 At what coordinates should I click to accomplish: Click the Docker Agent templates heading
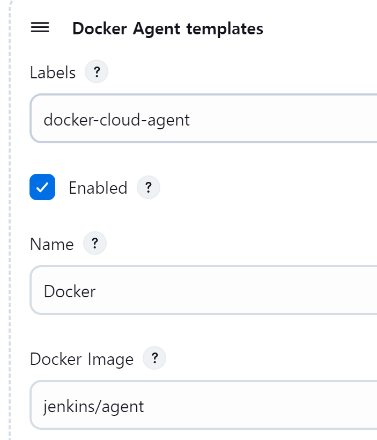click(168, 28)
